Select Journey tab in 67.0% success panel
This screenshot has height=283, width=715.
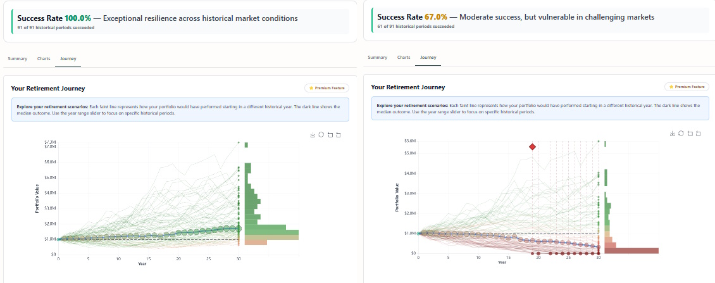[428, 57]
